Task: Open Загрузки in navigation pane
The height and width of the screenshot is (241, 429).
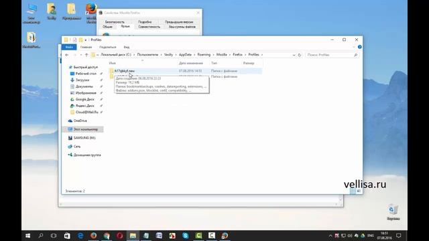Action: [82, 80]
